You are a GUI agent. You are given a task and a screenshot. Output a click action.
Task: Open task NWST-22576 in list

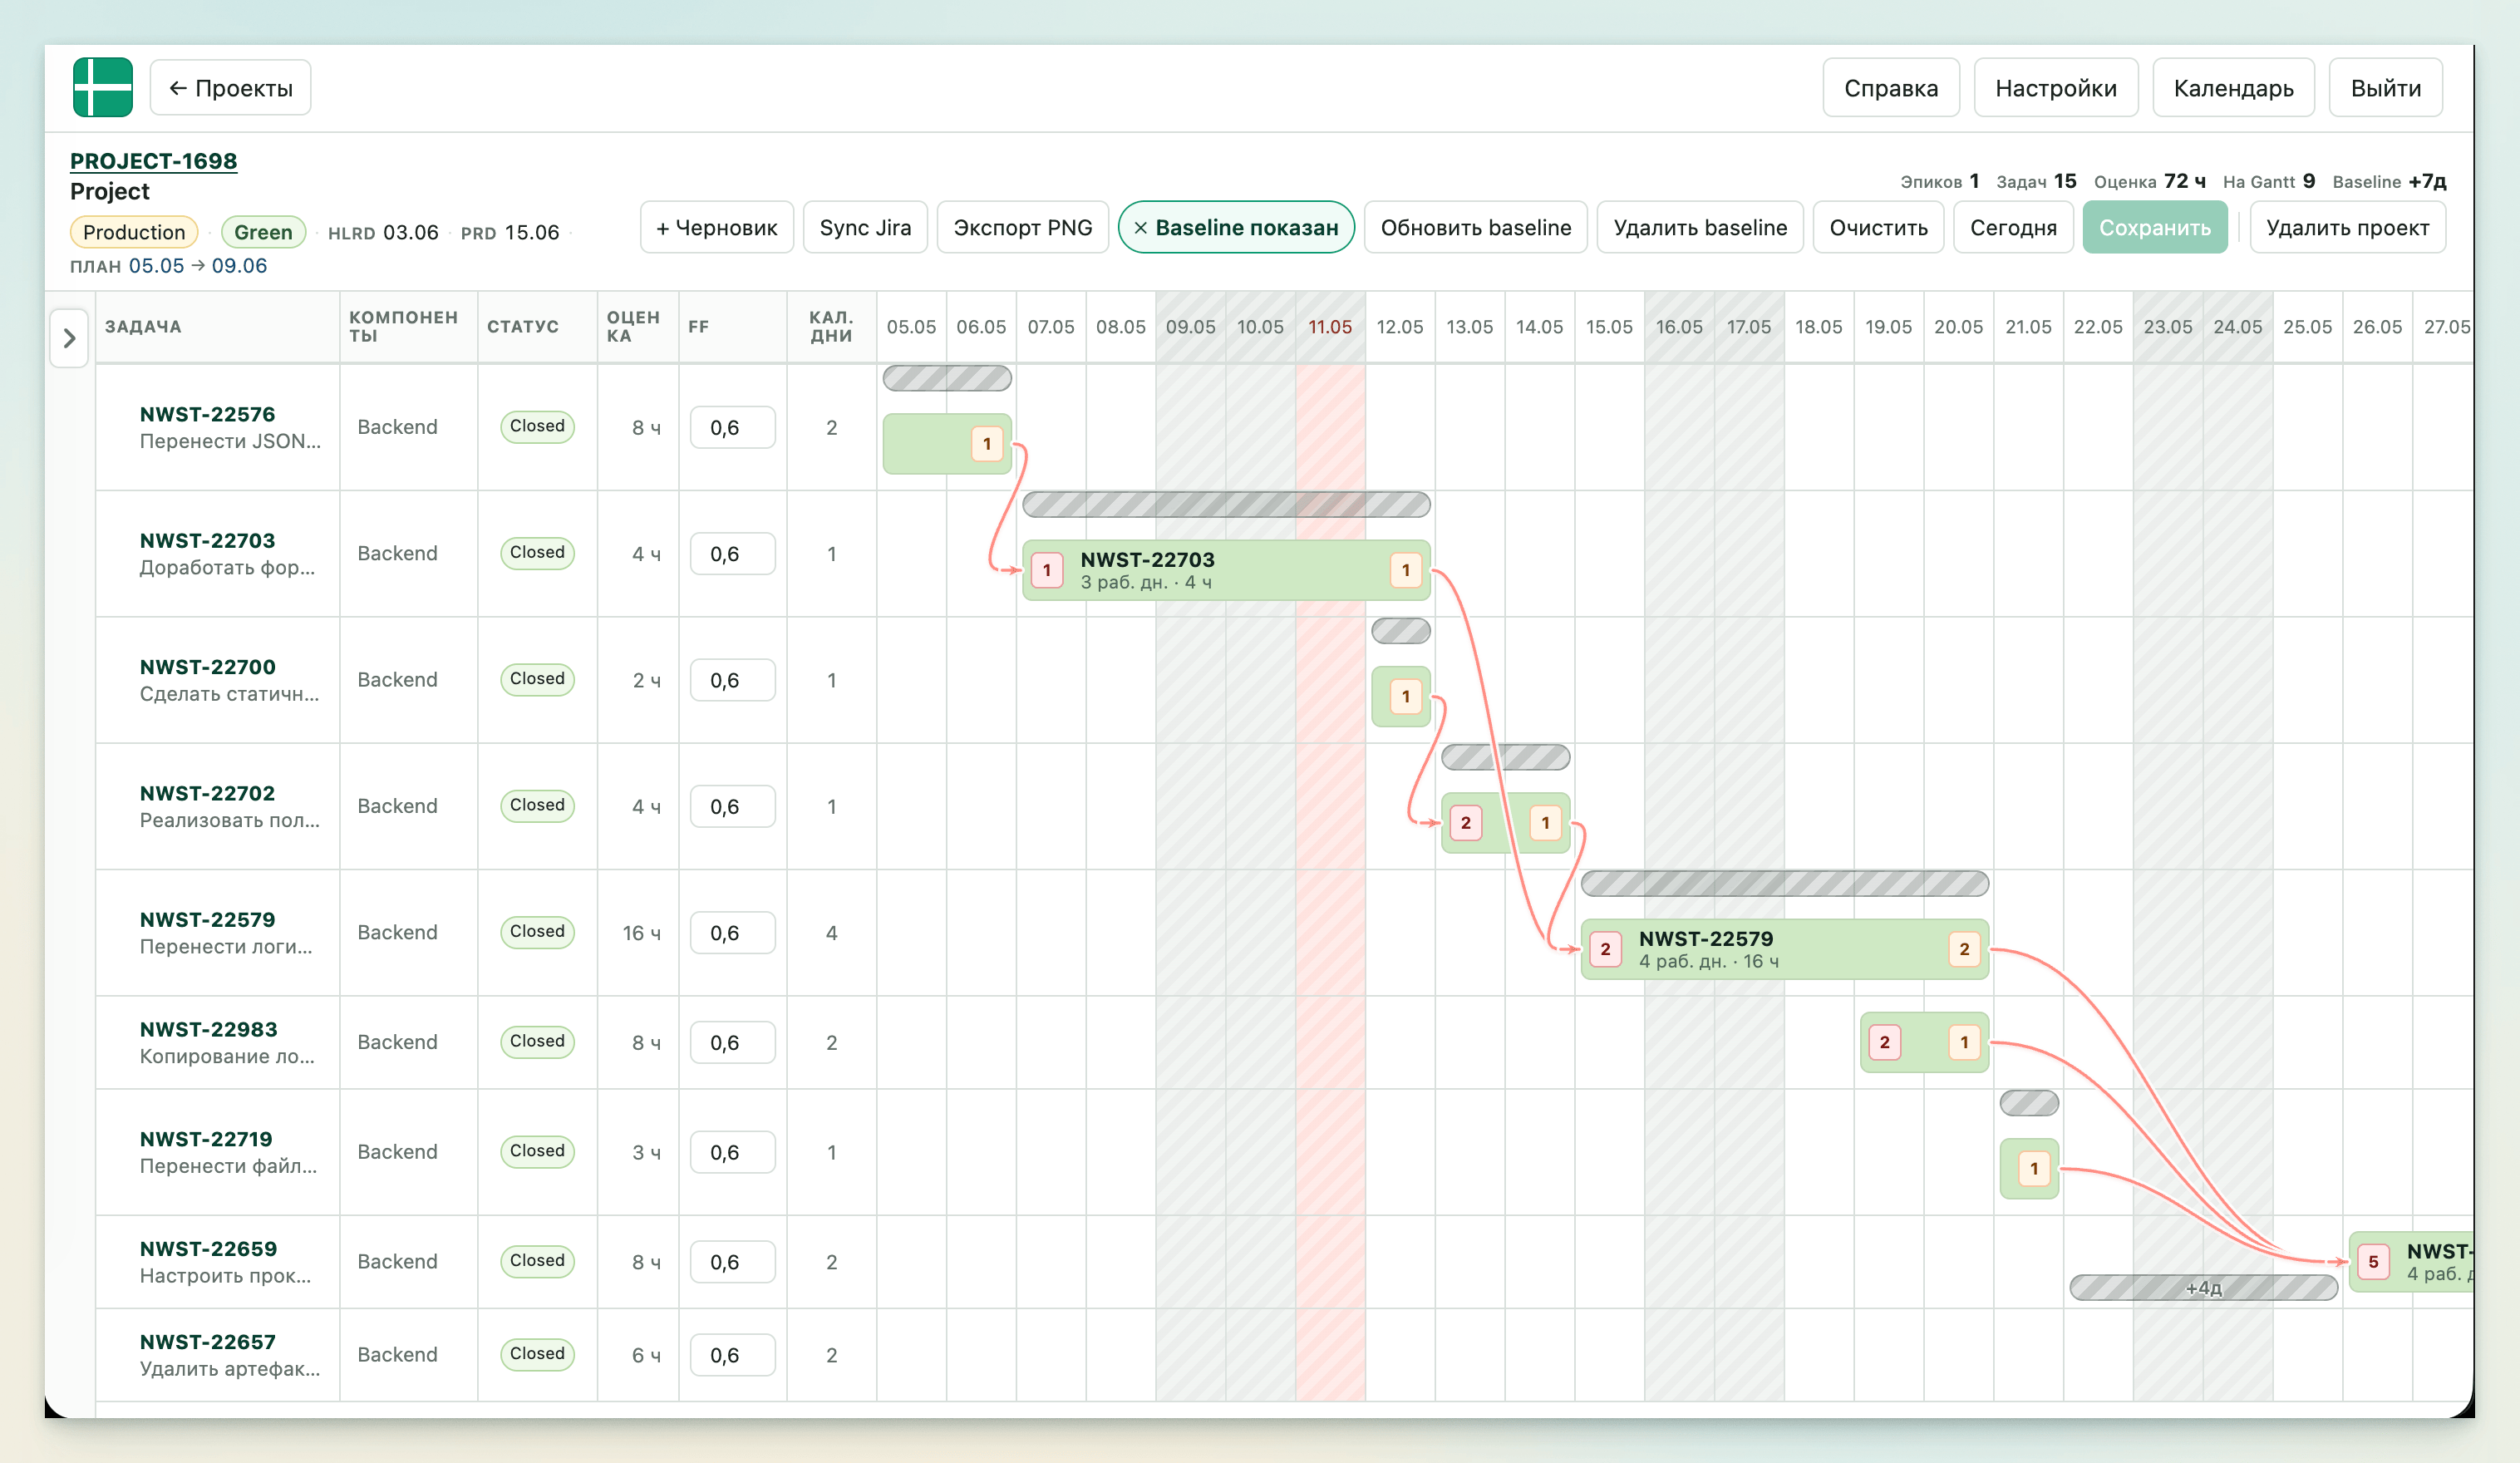pos(207,414)
